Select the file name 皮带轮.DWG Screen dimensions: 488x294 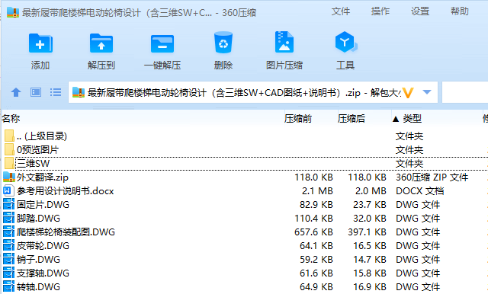coord(43,246)
